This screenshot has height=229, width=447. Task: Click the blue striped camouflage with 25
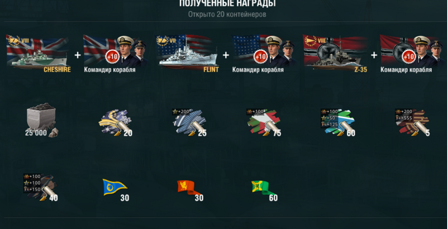(x=189, y=122)
